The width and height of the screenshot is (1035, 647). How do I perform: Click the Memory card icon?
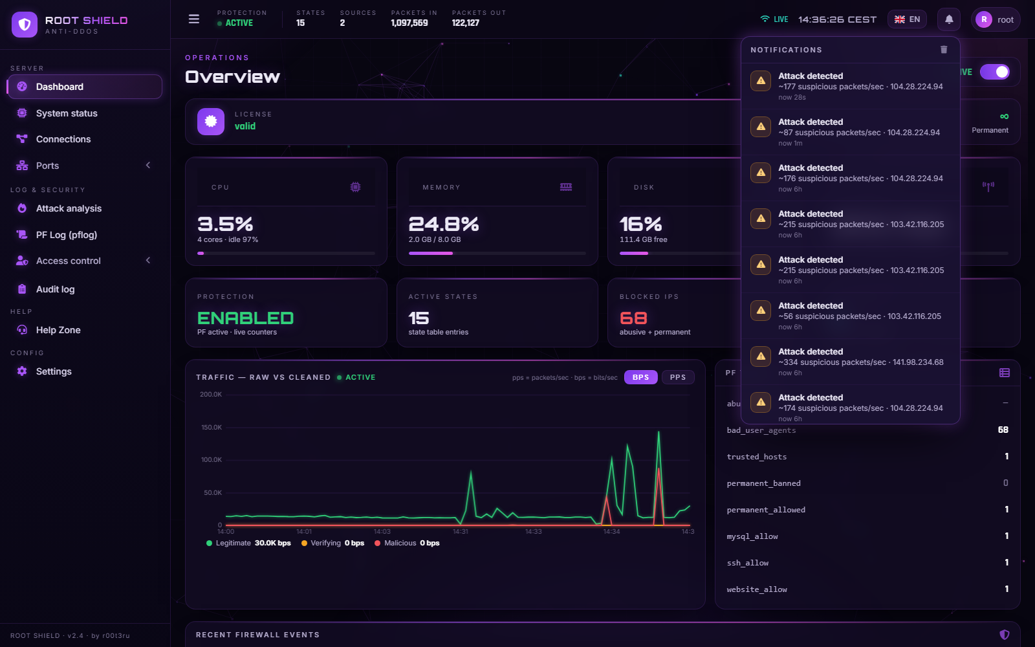[x=566, y=187]
